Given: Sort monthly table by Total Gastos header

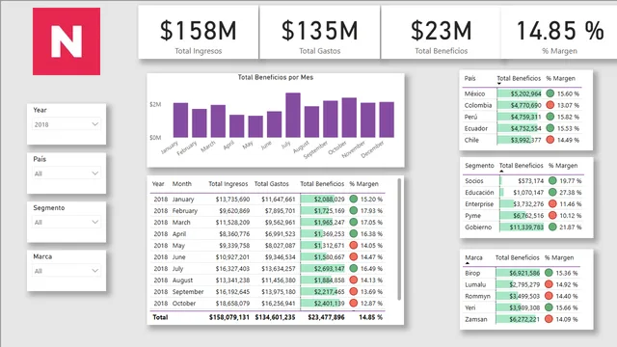Looking at the screenshot, I should point(272,184).
